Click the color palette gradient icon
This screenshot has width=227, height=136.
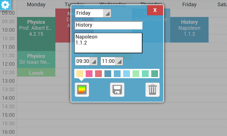(82, 90)
